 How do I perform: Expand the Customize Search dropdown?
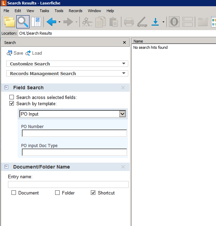point(67,64)
